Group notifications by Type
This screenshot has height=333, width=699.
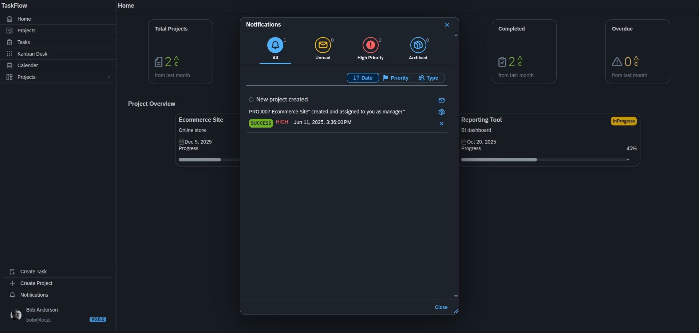(428, 78)
